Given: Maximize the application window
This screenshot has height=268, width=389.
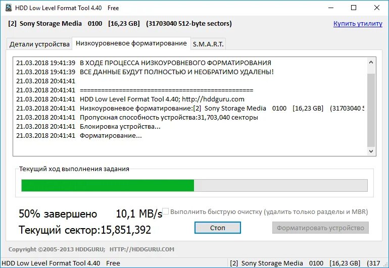Looking at the screenshot, I should (354, 8).
